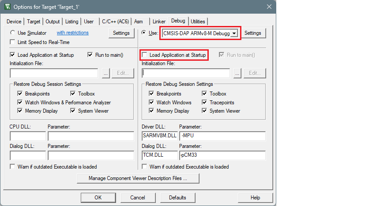Switch to the Asm tab
This screenshot has width=376, height=206.
139,22
